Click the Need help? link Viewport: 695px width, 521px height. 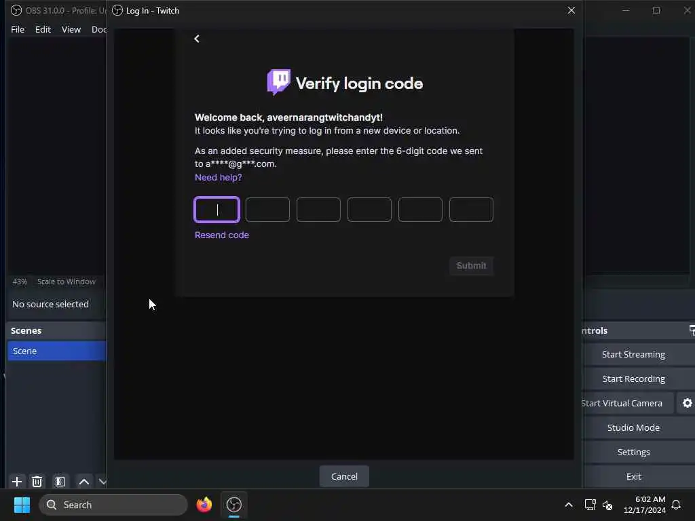(x=218, y=177)
